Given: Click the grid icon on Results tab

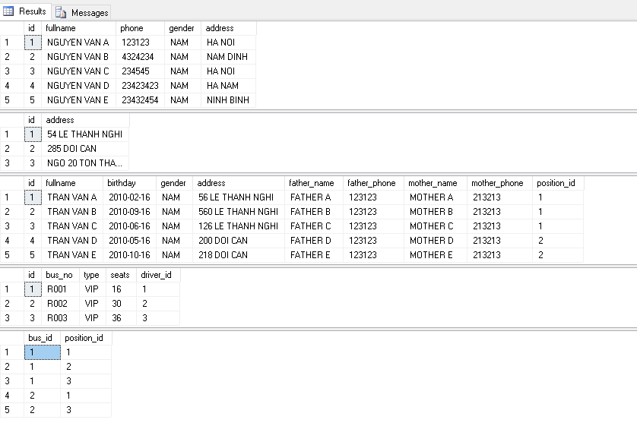Looking at the screenshot, I should (x=9, y=11).
